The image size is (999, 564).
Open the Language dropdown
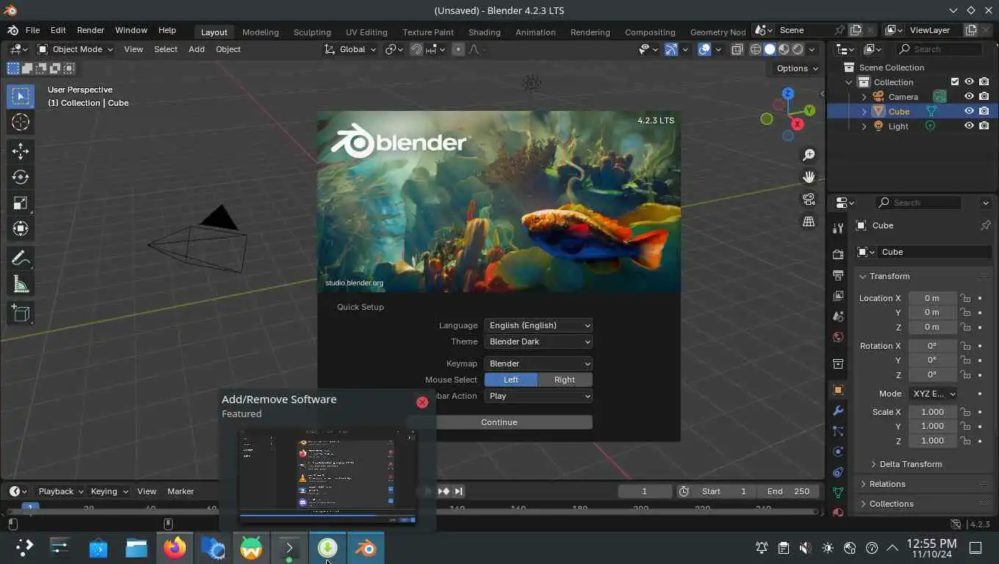point(538,325)
